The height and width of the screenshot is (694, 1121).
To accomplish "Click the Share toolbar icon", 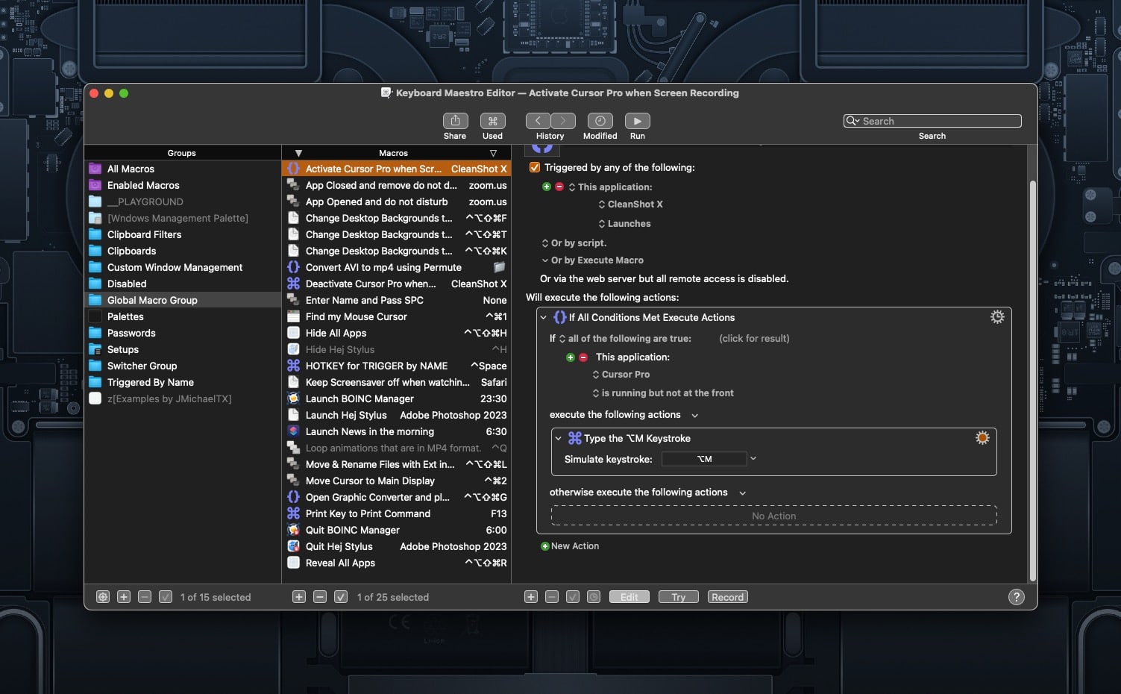I will pyautogui.click(x=455, y=121).
